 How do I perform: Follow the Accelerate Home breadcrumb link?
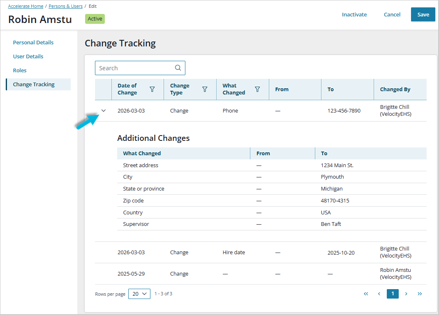click(25, 6)
